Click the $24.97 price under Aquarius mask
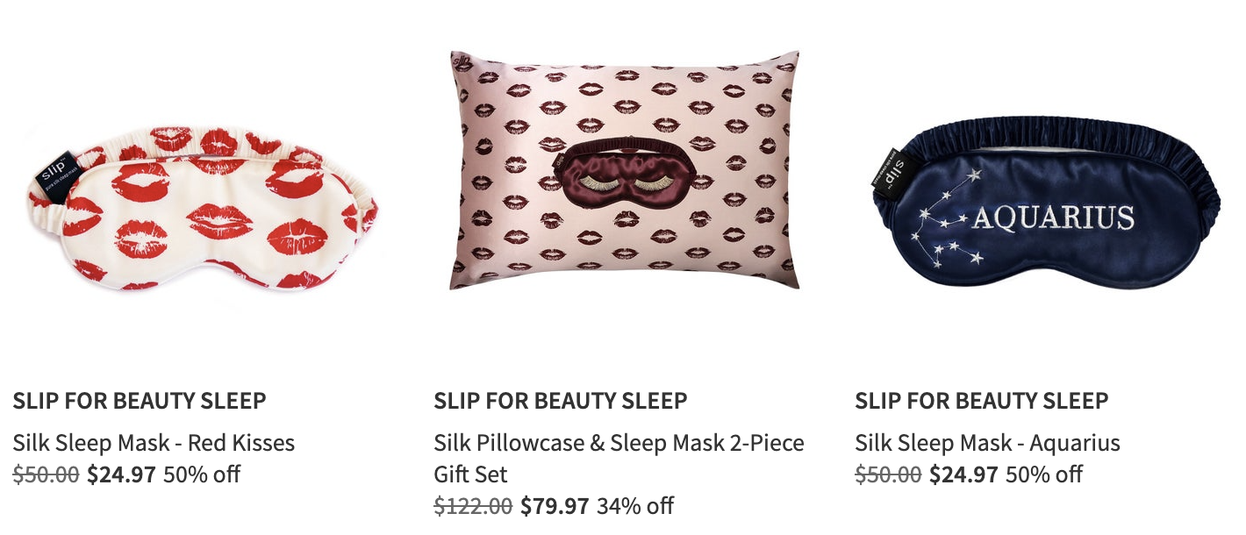Image resolution: width=1246 pixels, height=535 pixels. [963, 474]
